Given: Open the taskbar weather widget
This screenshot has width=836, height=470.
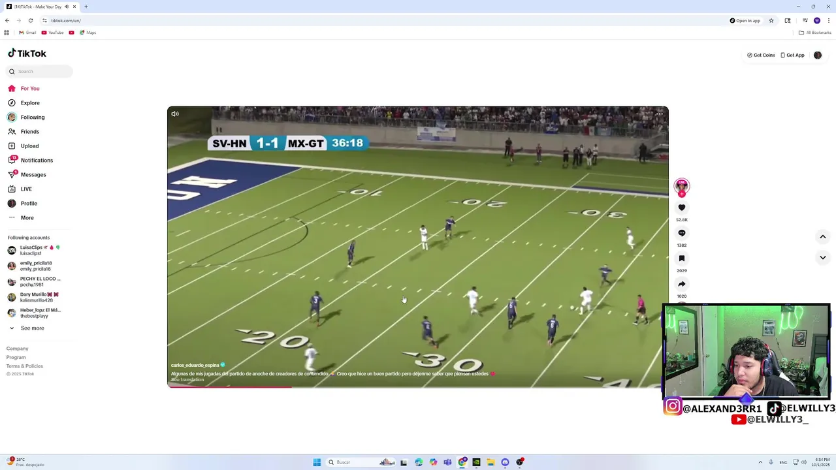Looking at the screenshot, I should (x=25, y=462).
